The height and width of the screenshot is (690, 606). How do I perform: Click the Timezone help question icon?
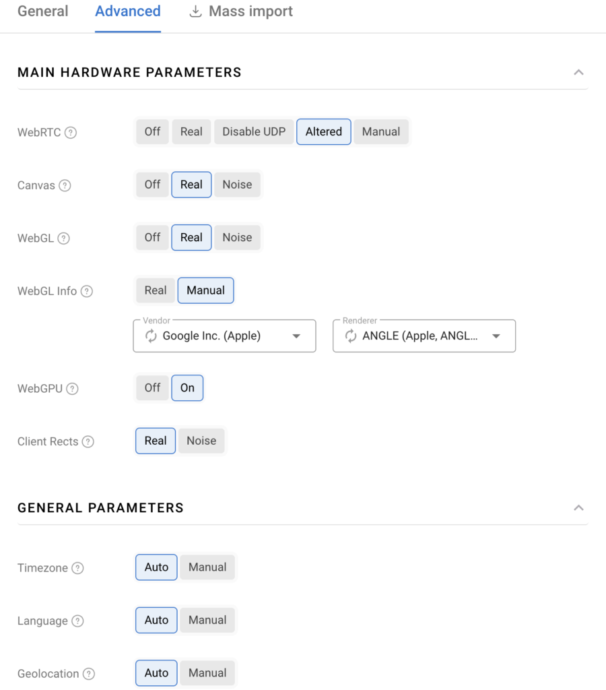[77, 568]
